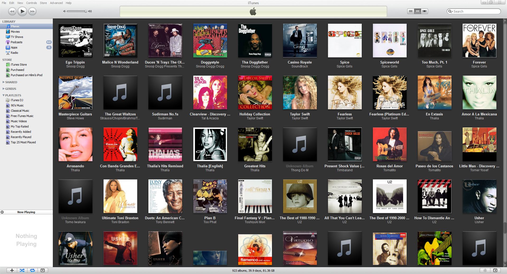Image resolution: width=507 pixels, height=274 pixels.
Task: Open the search options magnifier dropdown
Action: [x=450, y=11]
